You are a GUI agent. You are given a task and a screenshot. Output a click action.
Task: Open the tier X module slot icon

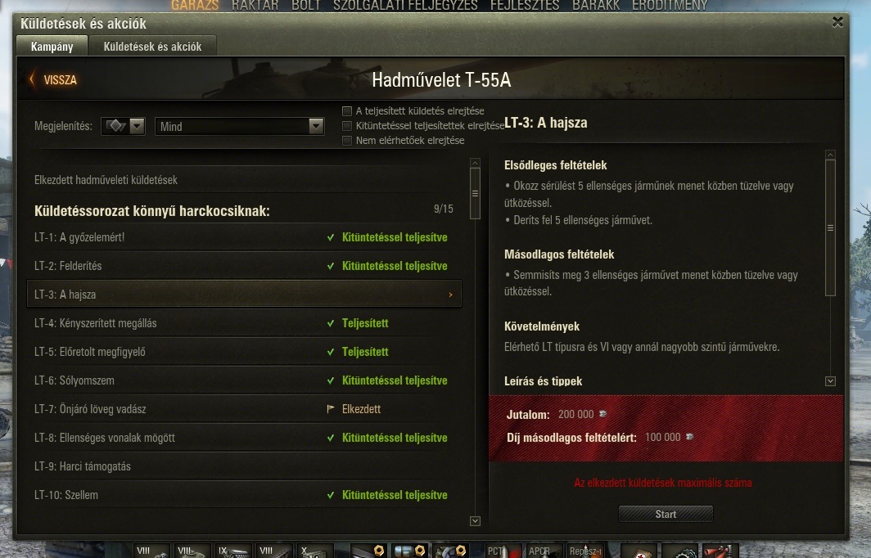click(x=315, y=551)
